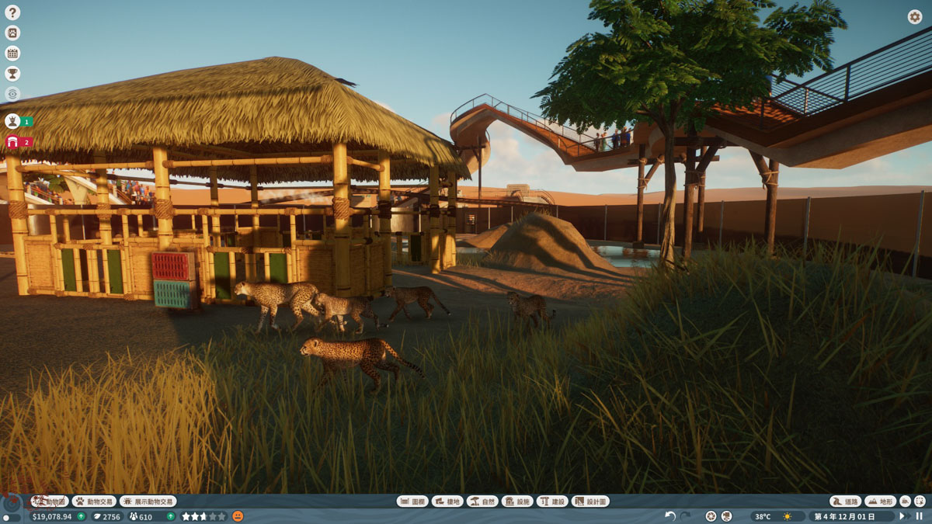Screen dimensions: 932x524
Task: Open the 展示動物交易 exhibit trading menu
Action: pyautogui.click(x=148, y=501)
